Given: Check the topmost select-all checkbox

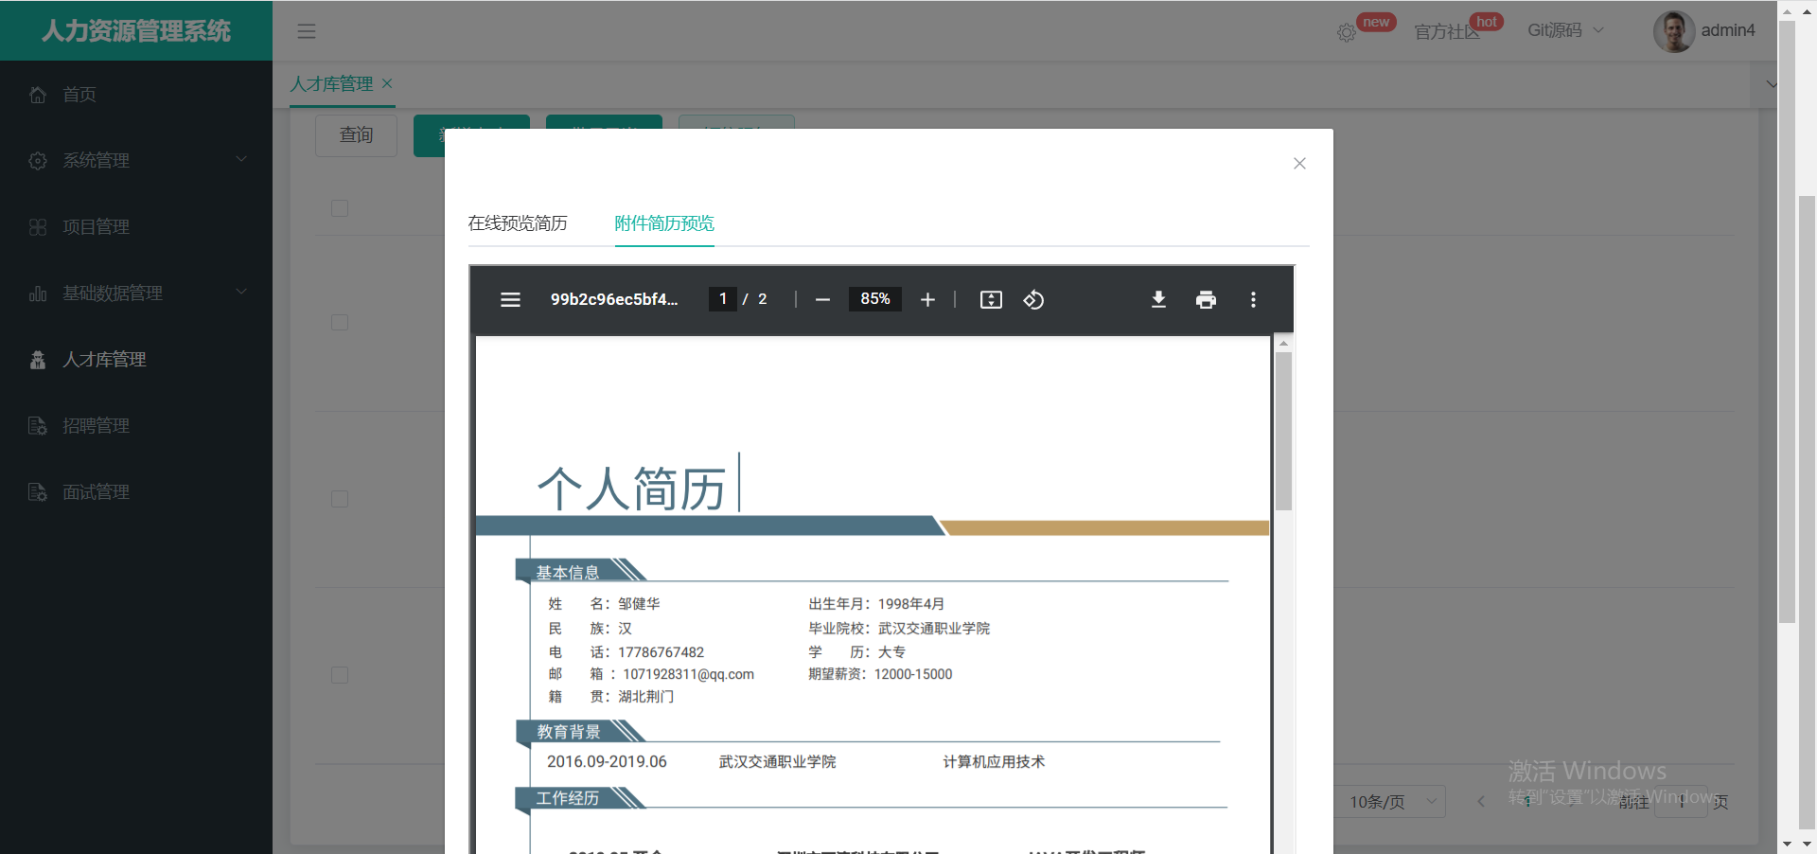Looking at the screenshot, I should click(340, 208).
